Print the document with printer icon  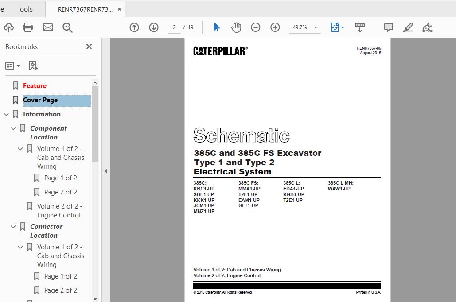(28, 27)
